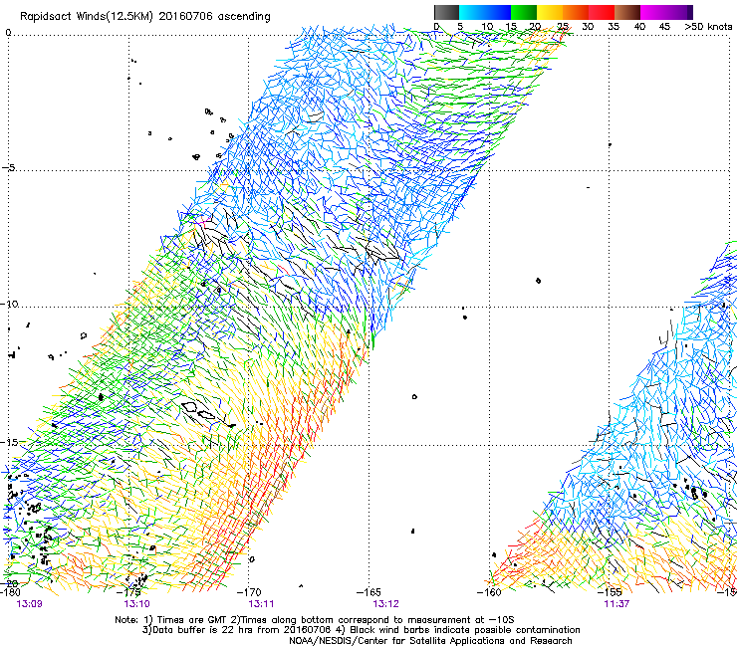This screenshot has height=647, width=737.
Task: Click the yellow 20-25 knots legend band
Action: click(x=550, y=12)
